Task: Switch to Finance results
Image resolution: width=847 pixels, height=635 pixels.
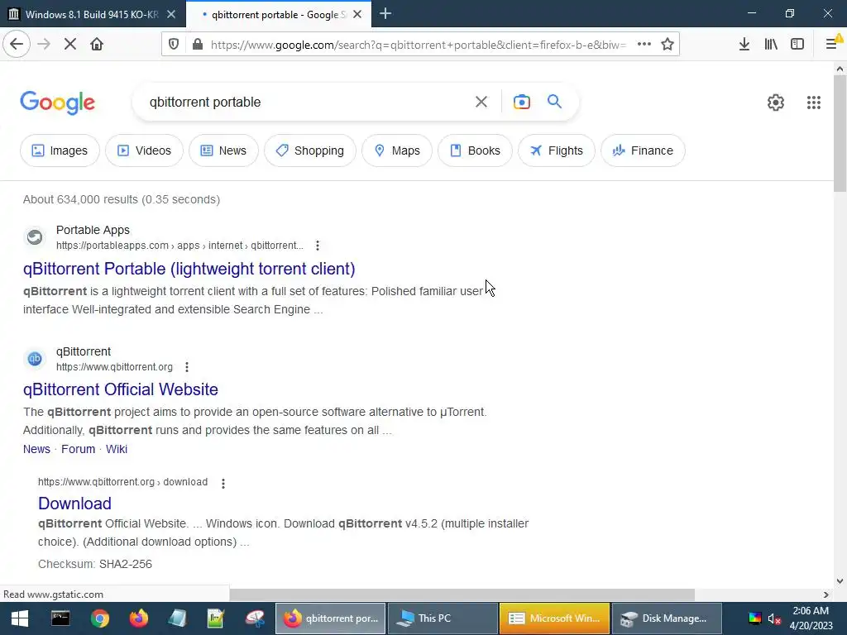Action: [x=643, y=150]
